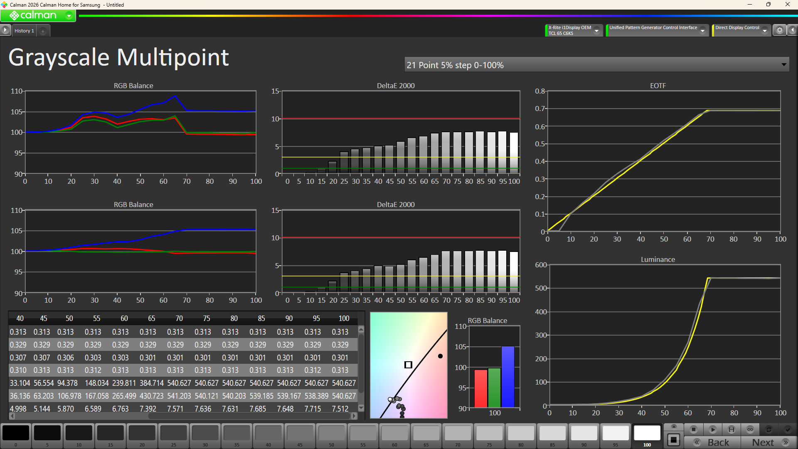The width and height of the screenshot is (798, 449).
Task: Click the infinity icon for continuous reading
Action: 750,429
